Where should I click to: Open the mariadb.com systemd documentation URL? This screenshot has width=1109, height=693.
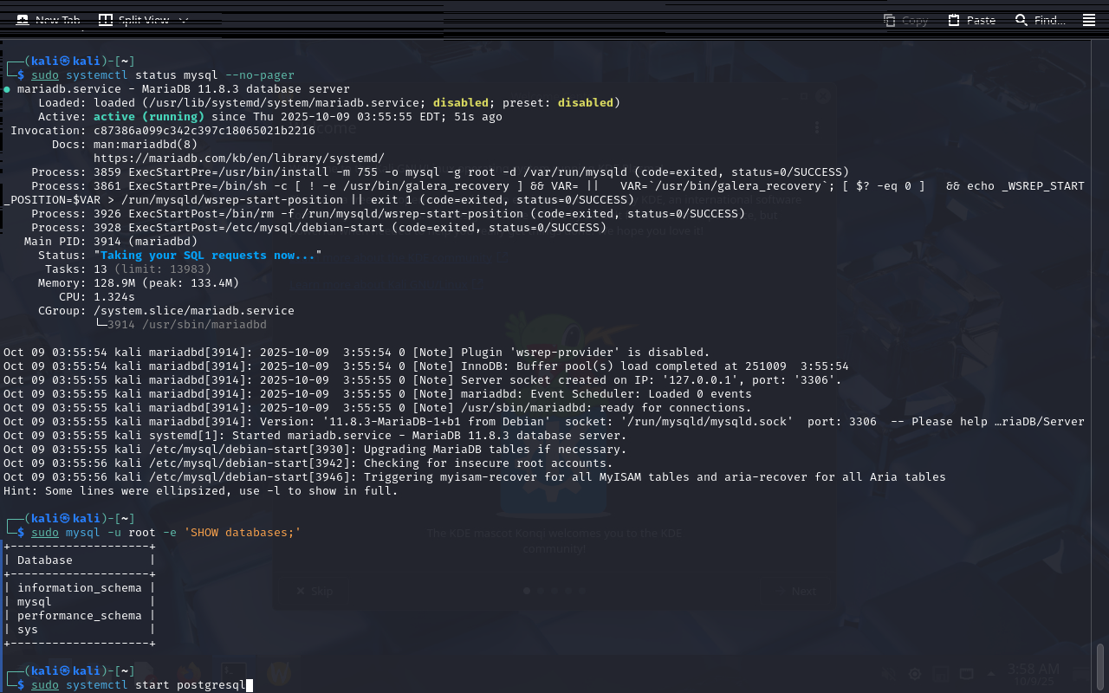[x=238, y=158]
